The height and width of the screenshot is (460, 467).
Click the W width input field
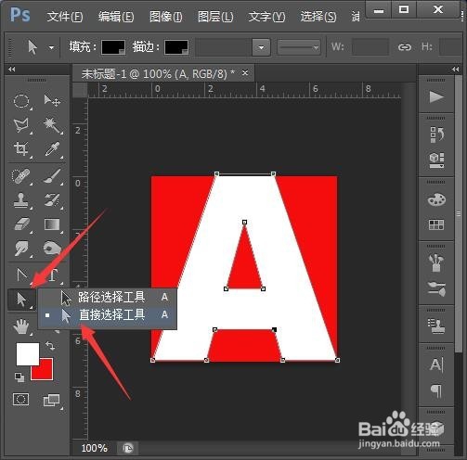pos(370,47)
